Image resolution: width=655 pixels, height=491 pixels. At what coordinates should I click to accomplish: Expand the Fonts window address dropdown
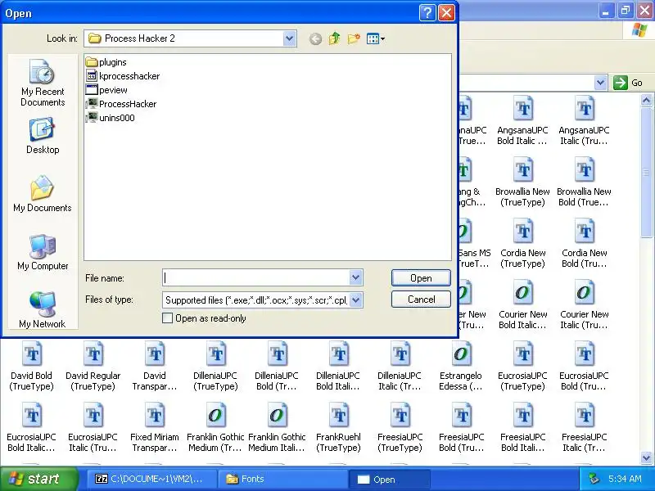[x=600, y=83]
